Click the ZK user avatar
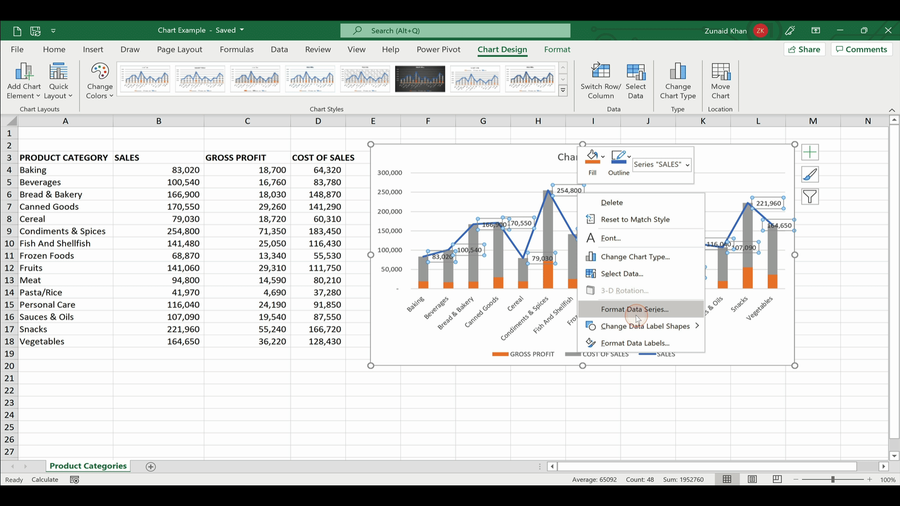This screenshot has height=506, width=900. (x=760, y=31)
